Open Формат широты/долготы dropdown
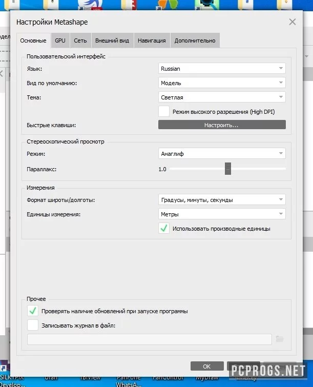313x387 pixels. 222,199
